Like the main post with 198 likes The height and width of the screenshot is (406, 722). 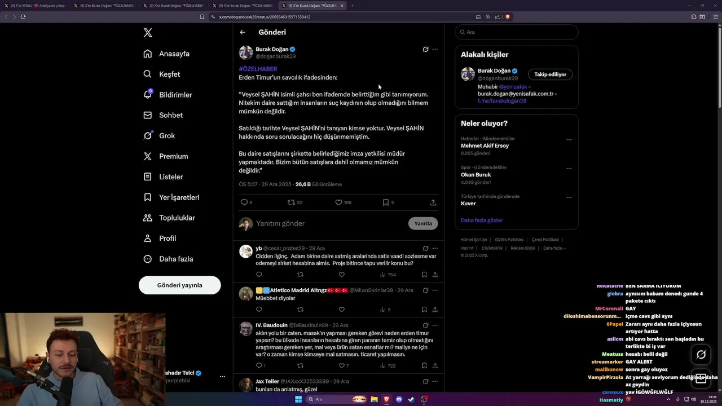point(338,202)
